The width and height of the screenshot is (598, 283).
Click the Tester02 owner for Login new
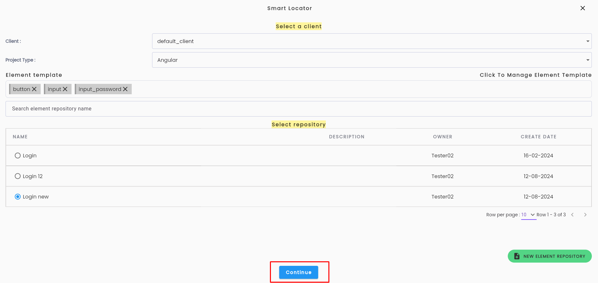click(x=442, y=197)
